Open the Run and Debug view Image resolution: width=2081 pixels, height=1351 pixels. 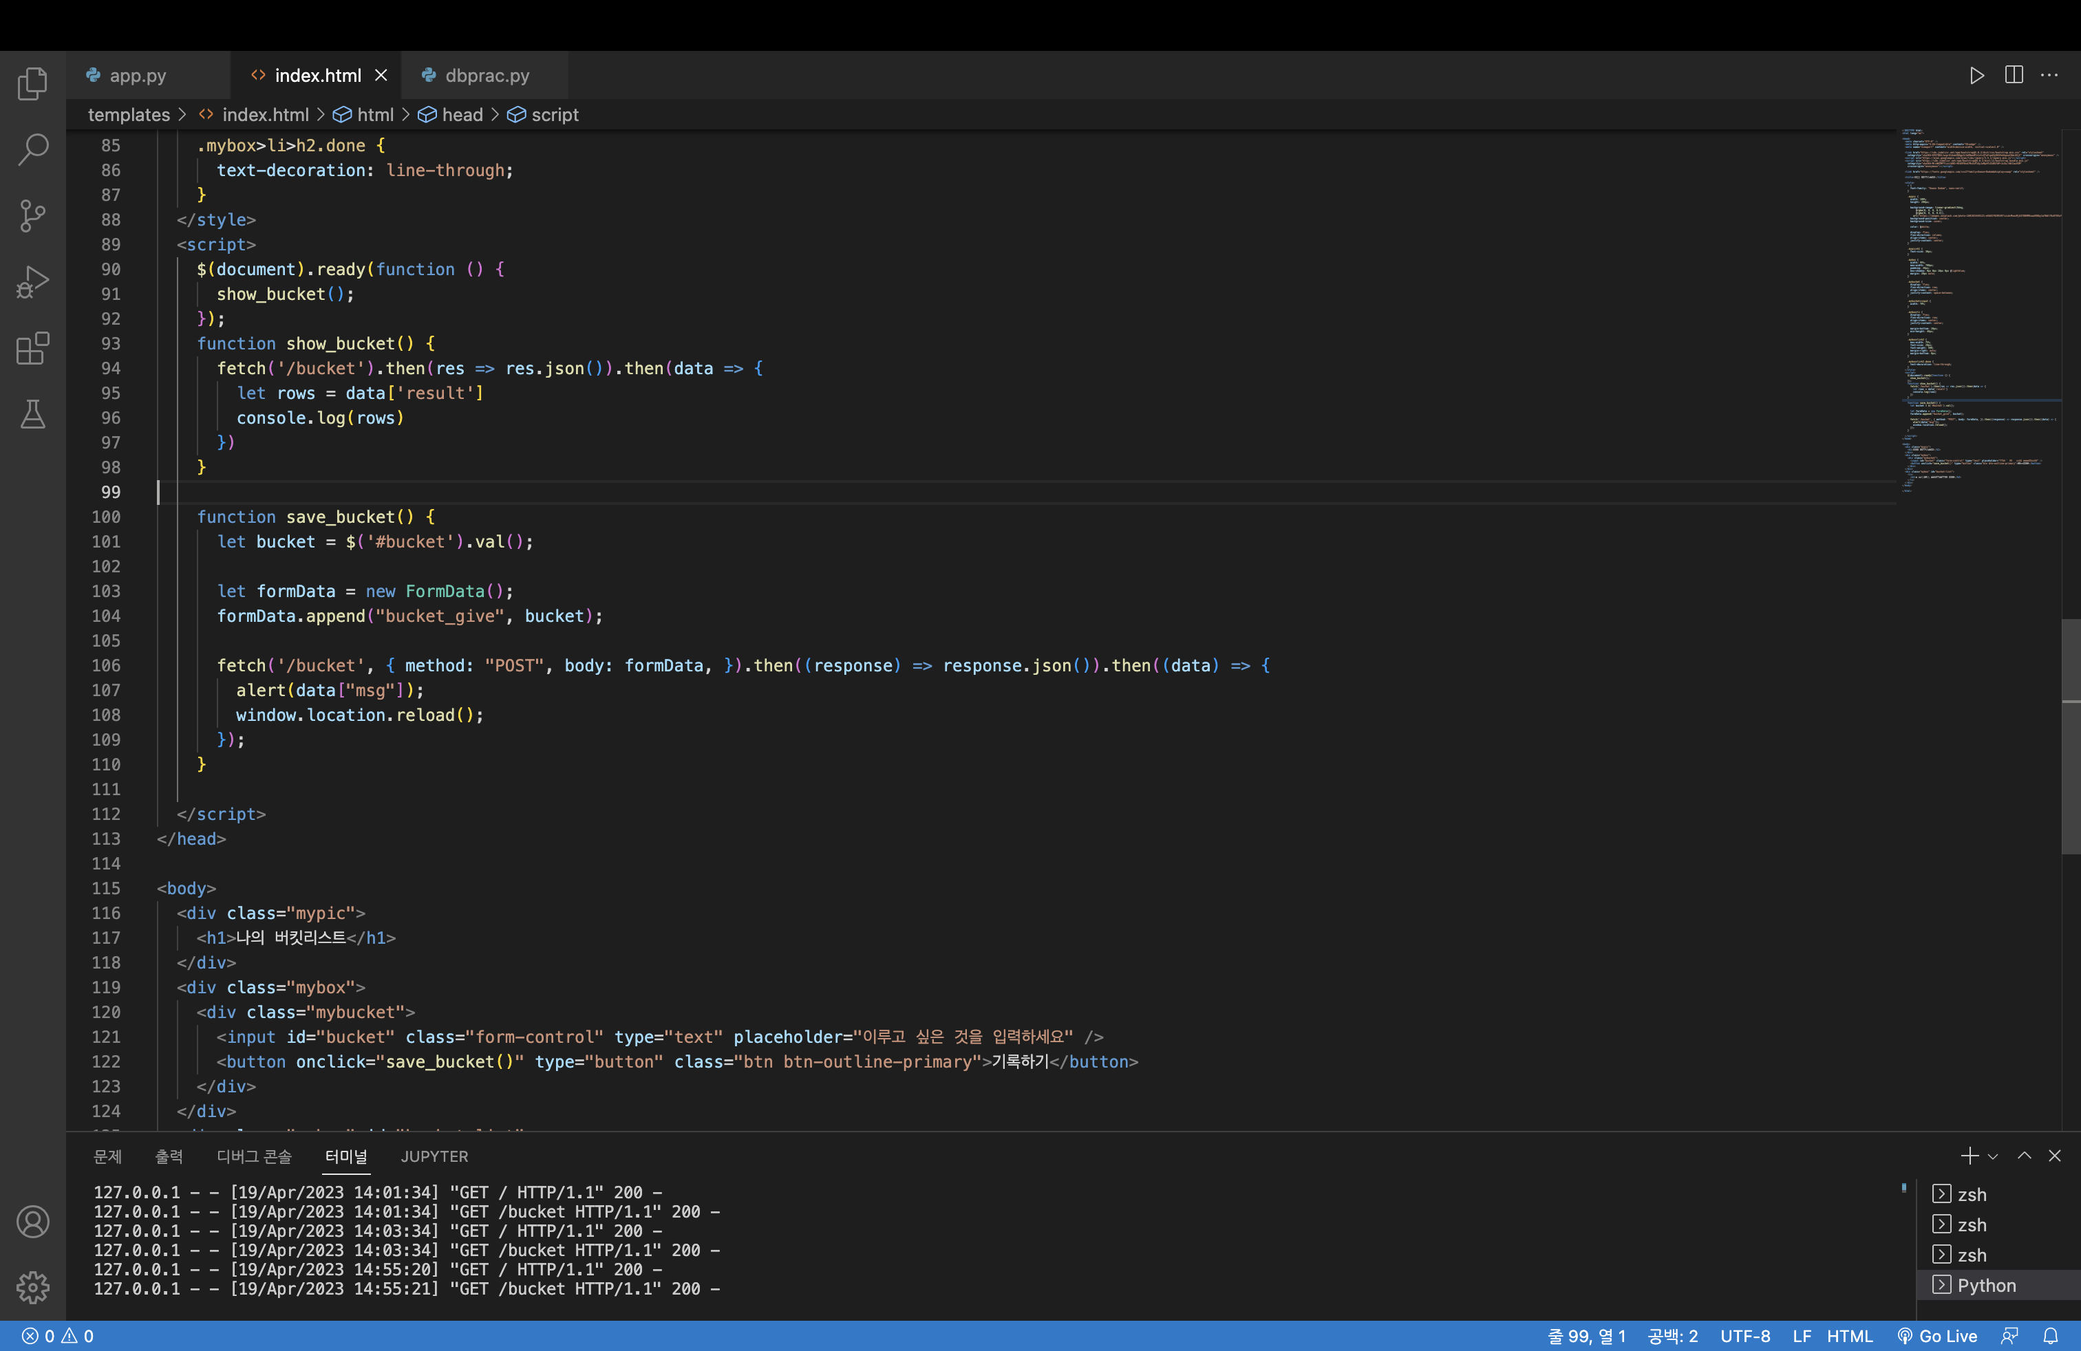pyautogui.click(x=33, y=282)
